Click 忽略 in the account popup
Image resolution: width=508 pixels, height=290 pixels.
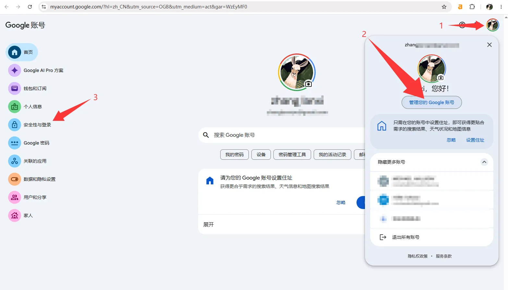coord(451,140)
